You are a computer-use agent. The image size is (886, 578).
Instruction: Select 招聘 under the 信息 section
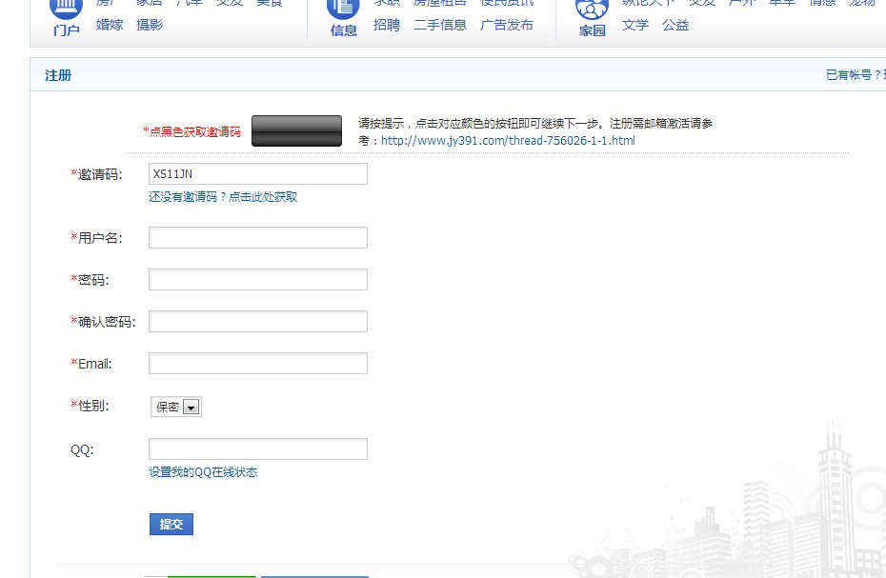point(387,26)
